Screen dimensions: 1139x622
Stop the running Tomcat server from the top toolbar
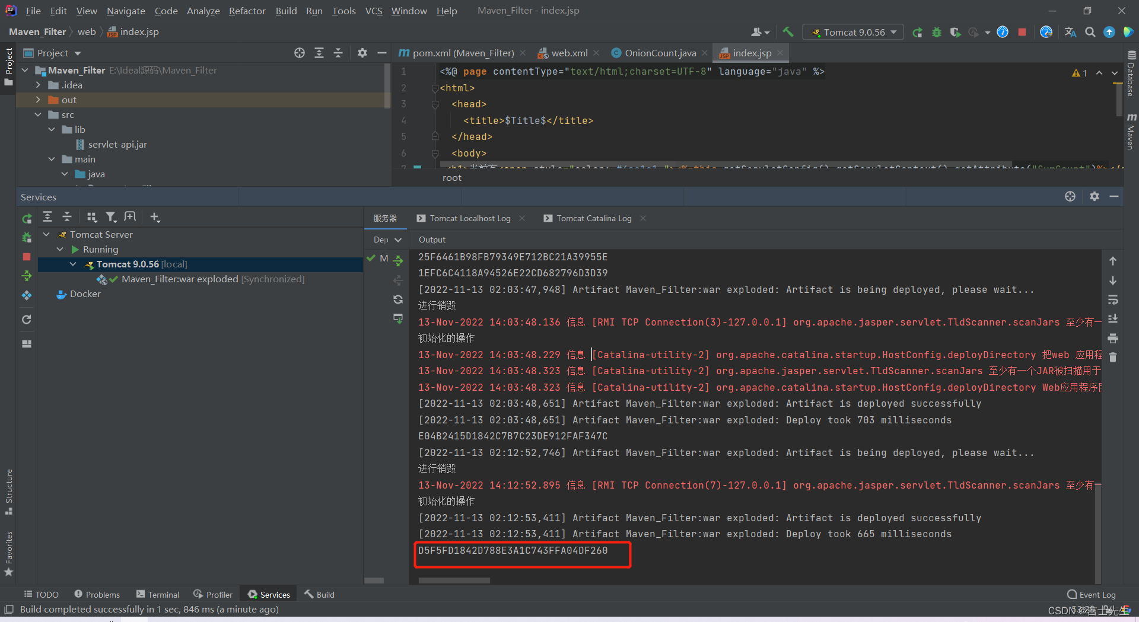point(1022,32)
